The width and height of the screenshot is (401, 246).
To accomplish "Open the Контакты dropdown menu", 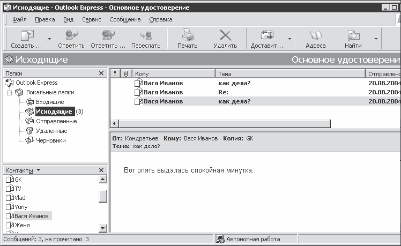I will [x=38, y=170].
